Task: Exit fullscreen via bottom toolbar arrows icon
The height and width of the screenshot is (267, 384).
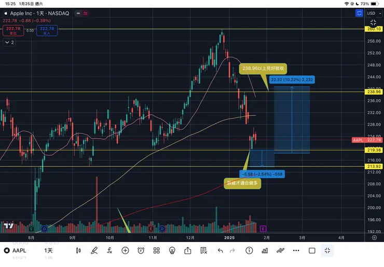Action: tap(327, 250)
